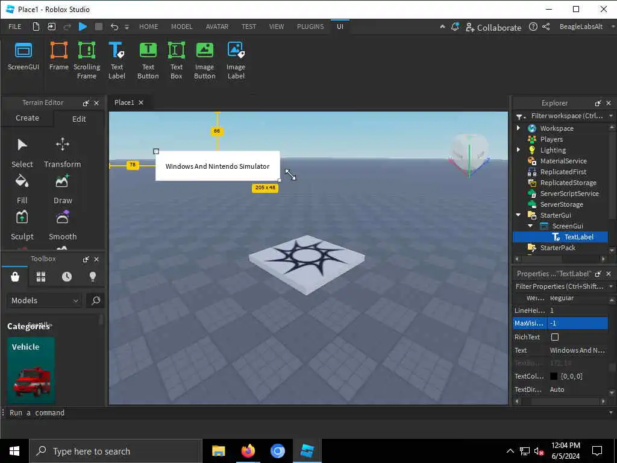617x463 pixels.
Task: Click the Toolbox search magnifier button
Action: (96, 300)
